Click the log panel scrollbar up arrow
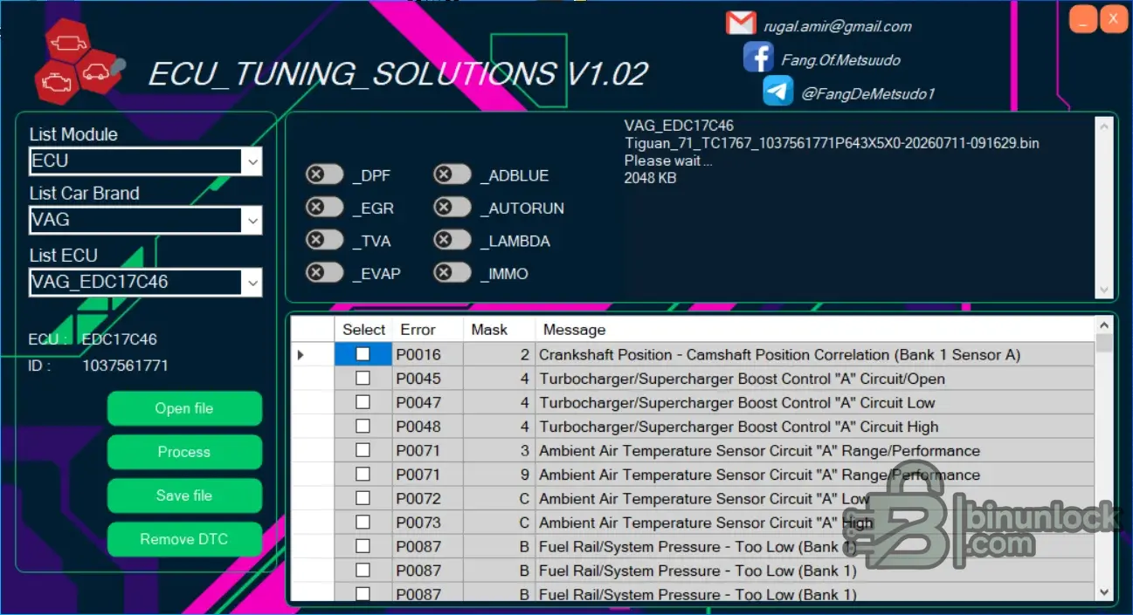The width and height of the screenshot is (1133, 615). 1104,126
